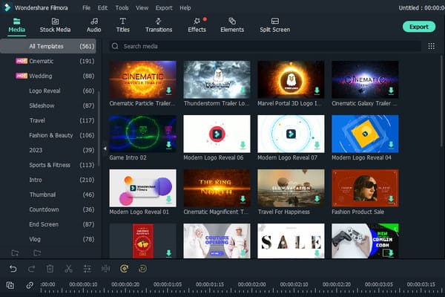The height and width of the screenshot is (297, 445).
Task: Open the Export menu in menu bar
Action: pos(164,7)
